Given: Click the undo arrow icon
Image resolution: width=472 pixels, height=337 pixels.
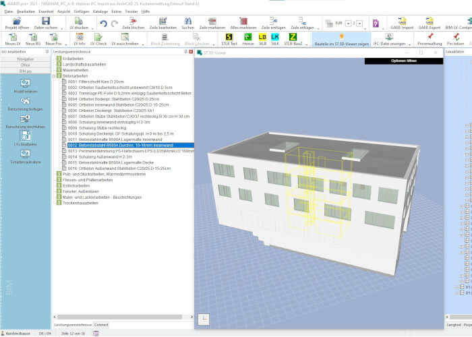Looking at the screenshot, I should click(104, 24).
